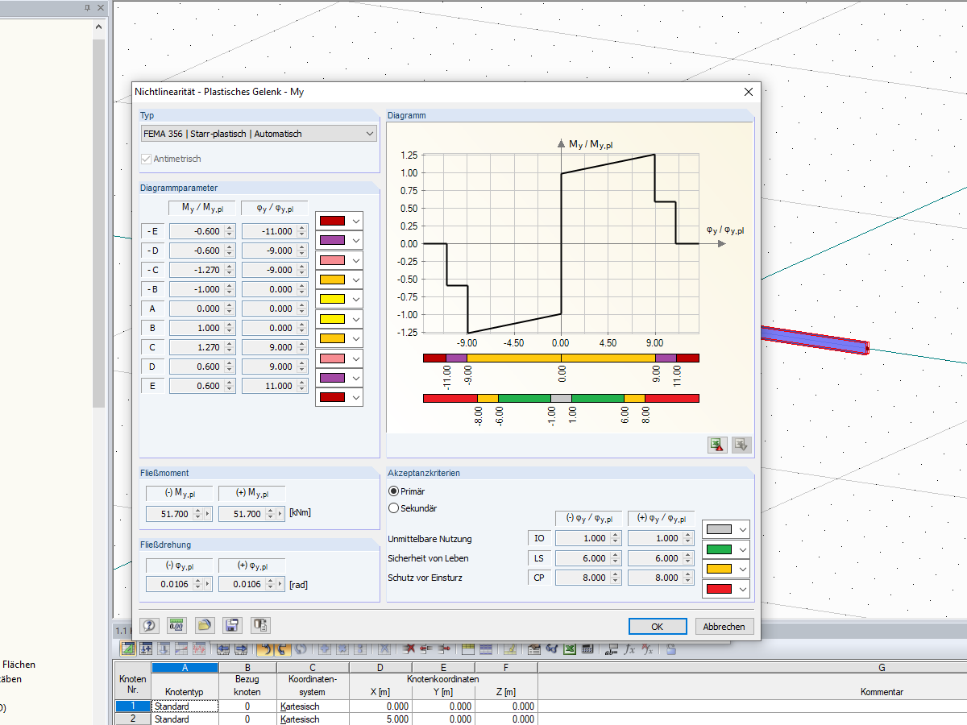967x725 pixels.
Task: Close the Nichtlinearität dialog
Action: [x=748, y=92]
